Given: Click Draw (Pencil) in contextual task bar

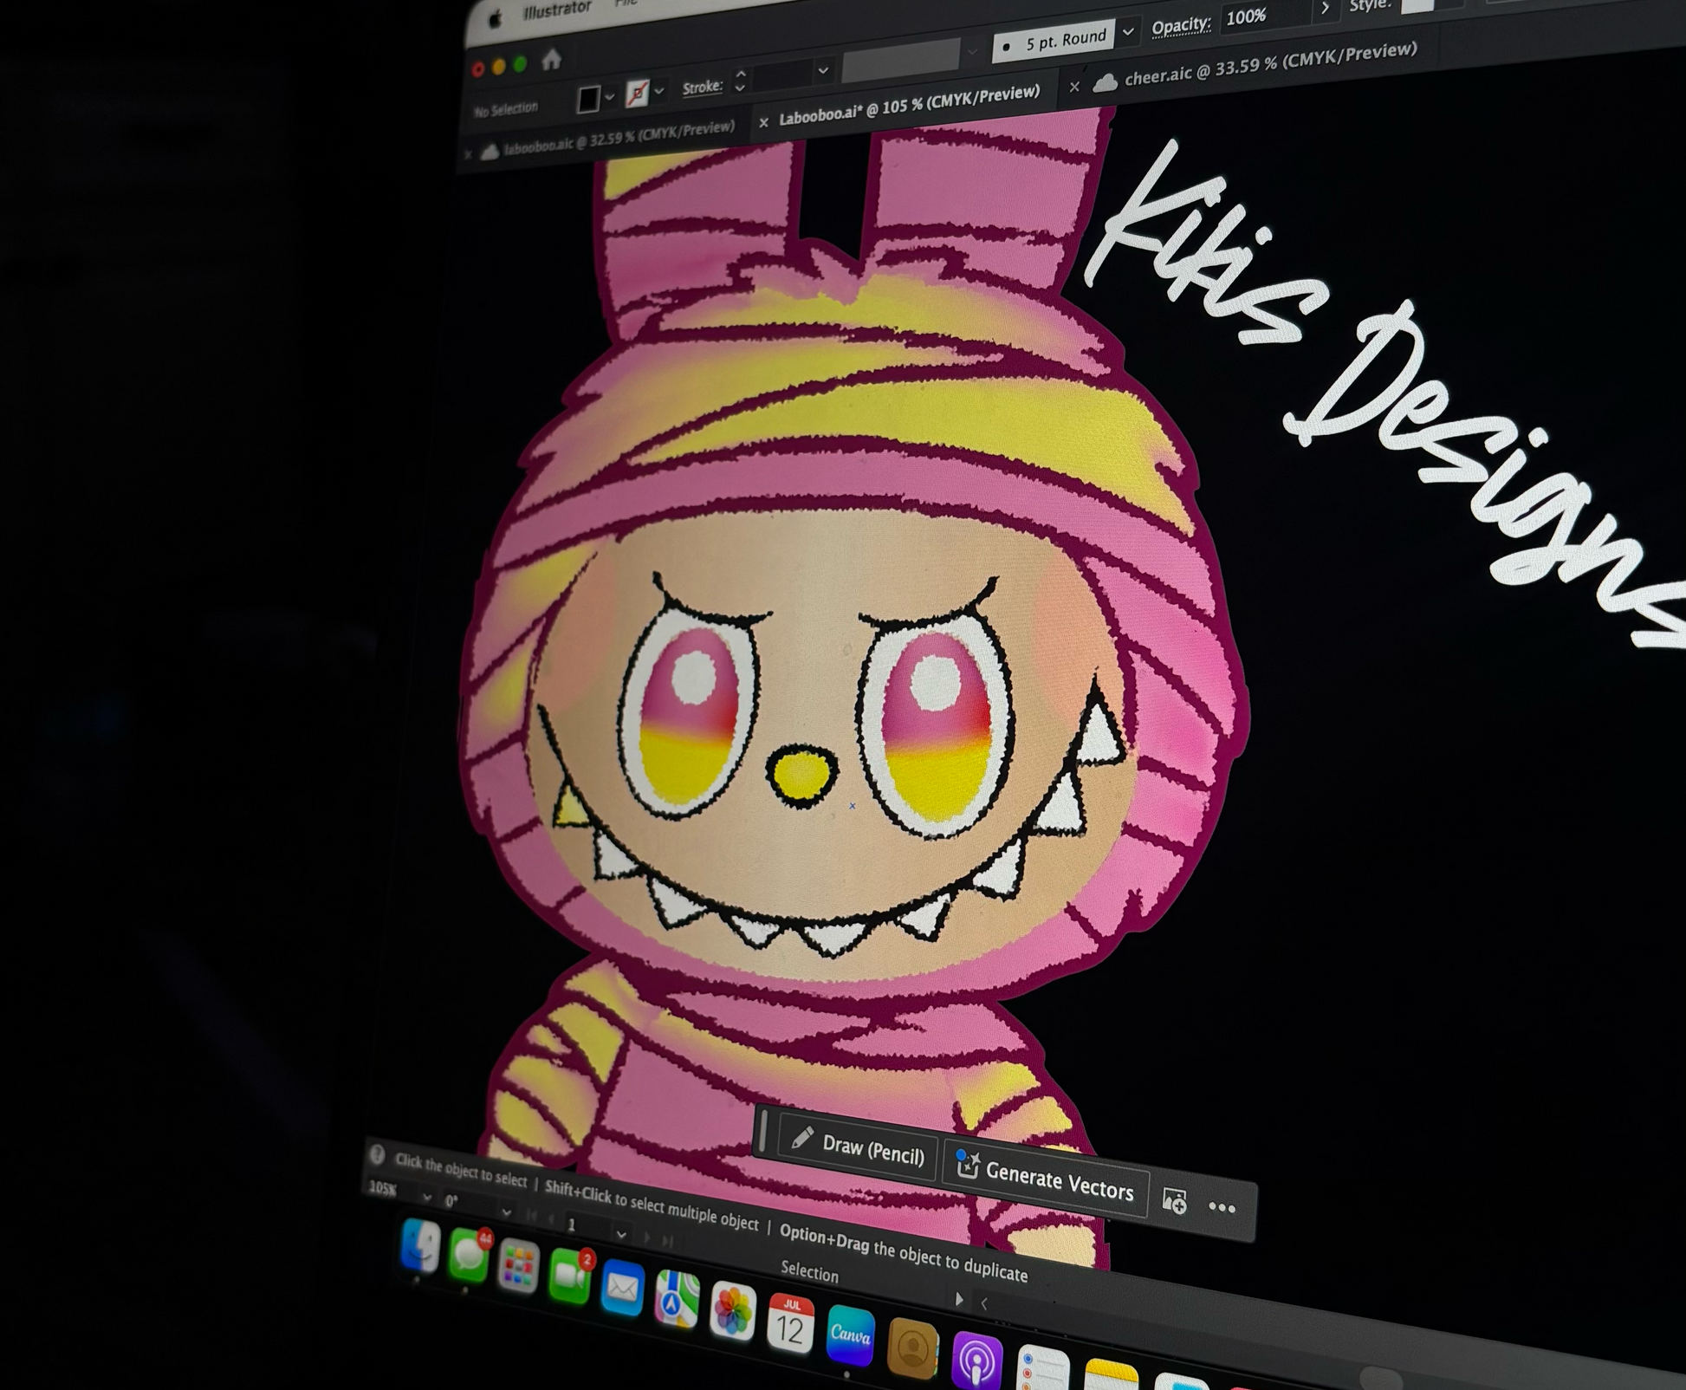Looking at the screenshot, I should pos(859,1148).
